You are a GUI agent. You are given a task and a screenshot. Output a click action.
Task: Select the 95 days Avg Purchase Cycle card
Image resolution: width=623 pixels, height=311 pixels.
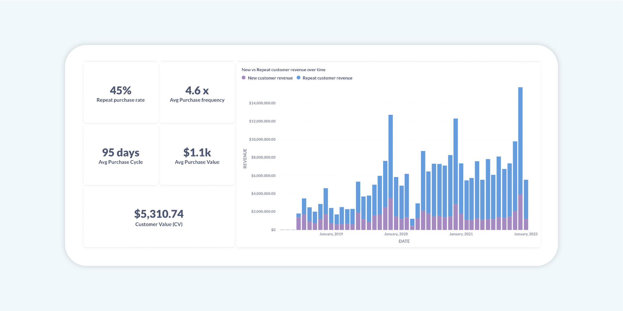click(120, 155)
